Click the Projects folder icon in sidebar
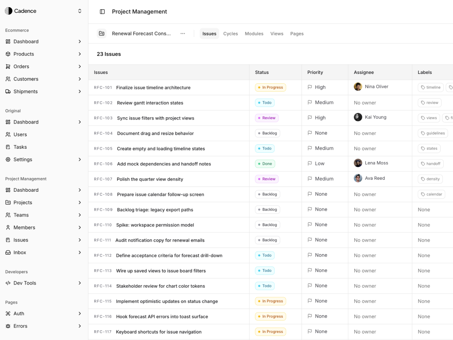This screenshot has width=453, height=340. pyautogui.click(x=8, y=202)
